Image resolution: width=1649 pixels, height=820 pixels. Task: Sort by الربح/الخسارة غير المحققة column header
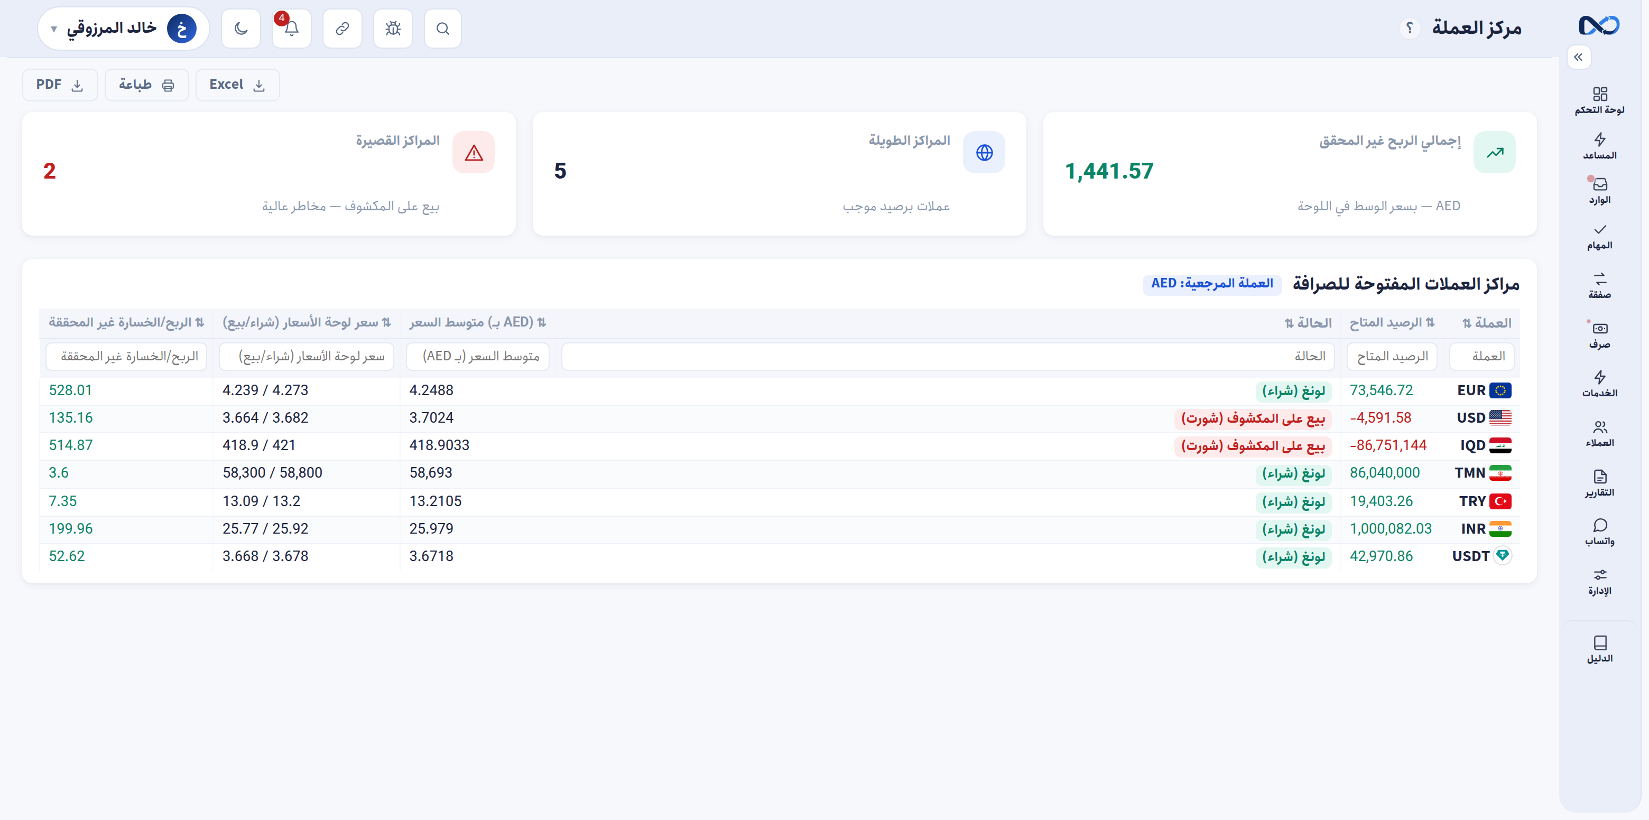pos(127,323)
